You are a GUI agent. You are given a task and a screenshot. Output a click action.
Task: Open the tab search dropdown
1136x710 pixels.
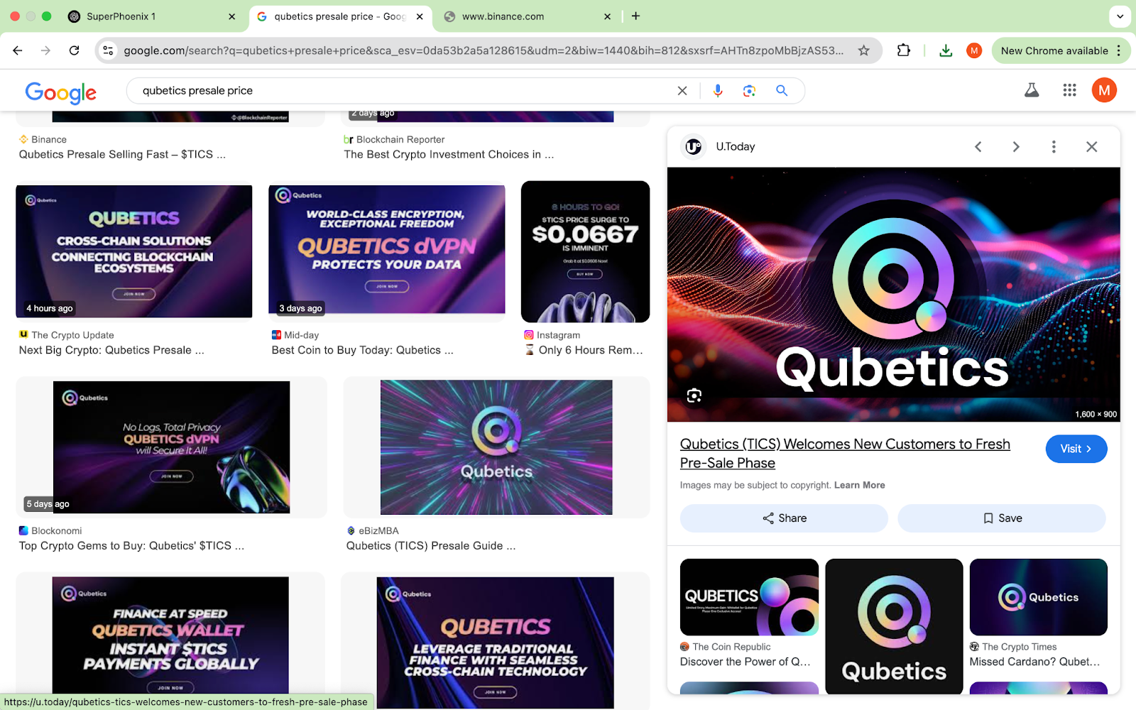1120,16
